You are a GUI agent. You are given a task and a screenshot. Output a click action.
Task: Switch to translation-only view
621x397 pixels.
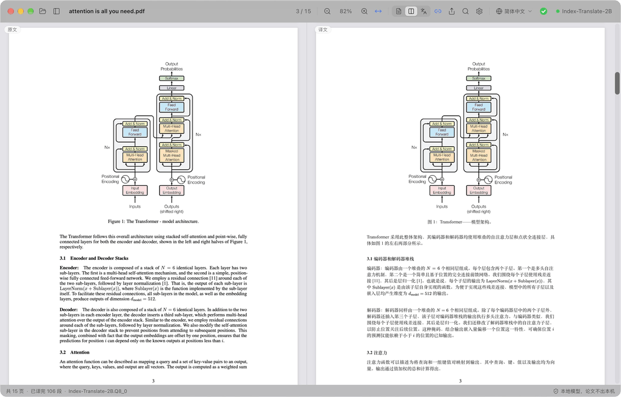(424, 11)
